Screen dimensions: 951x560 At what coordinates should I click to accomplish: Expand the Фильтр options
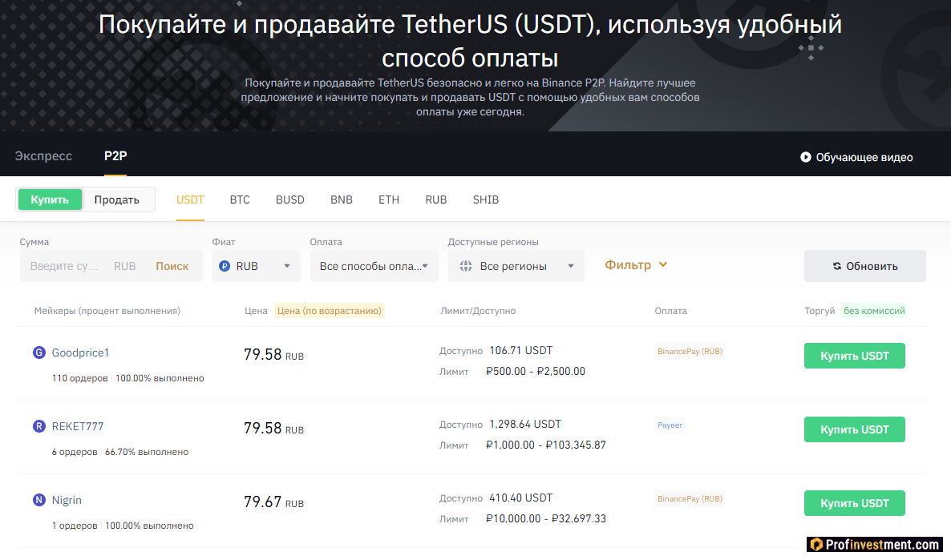click(x=636, y=264)
